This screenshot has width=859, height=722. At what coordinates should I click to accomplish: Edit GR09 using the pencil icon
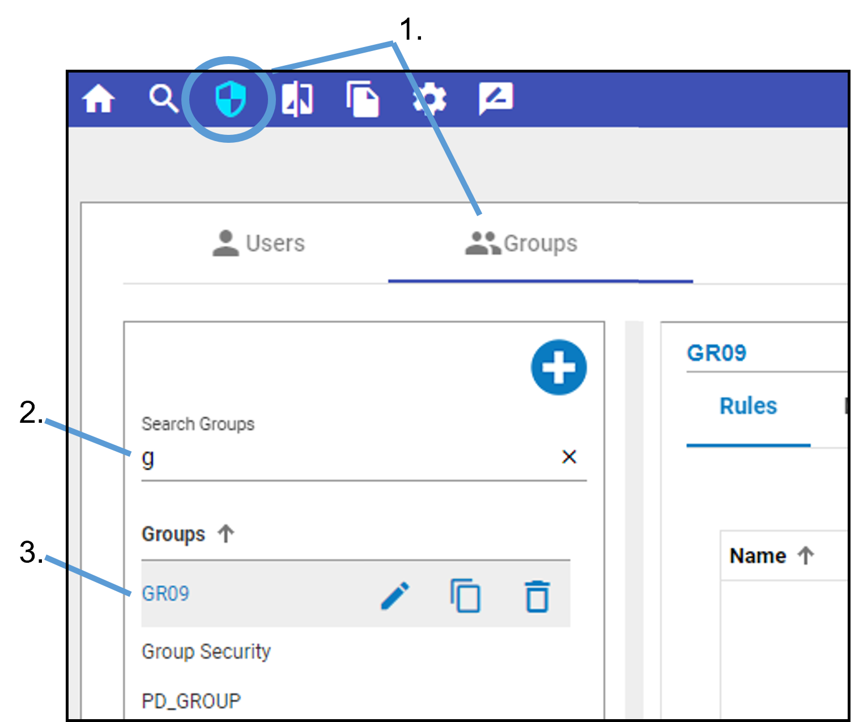coord(395,595)
